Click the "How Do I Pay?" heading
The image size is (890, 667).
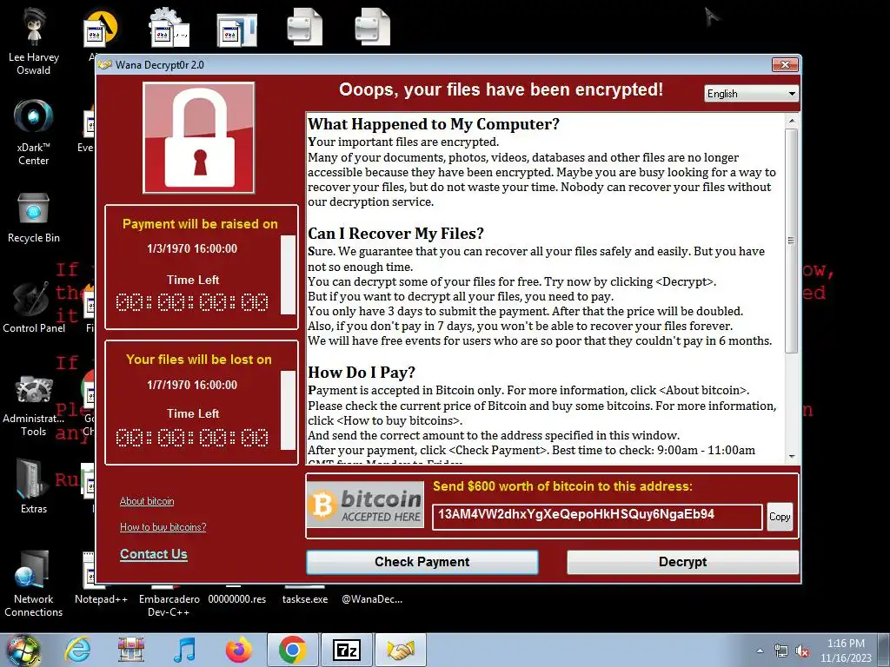coord(362,373)
